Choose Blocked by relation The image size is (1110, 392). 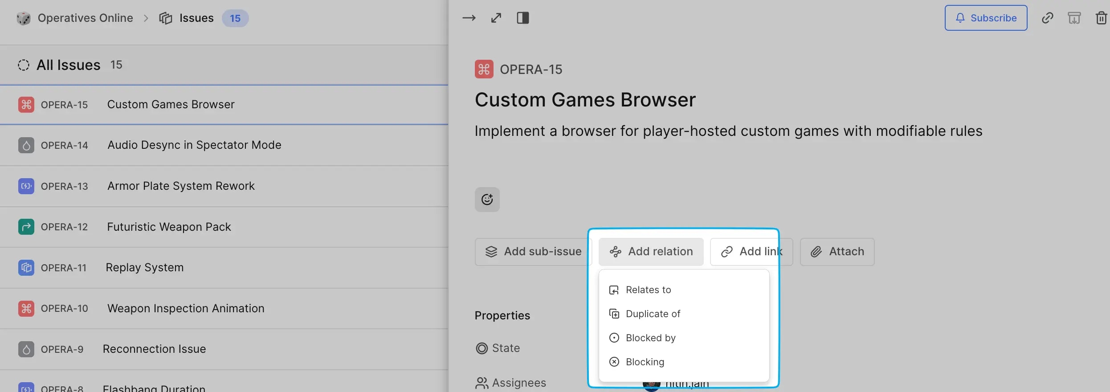tap(684, 338)
